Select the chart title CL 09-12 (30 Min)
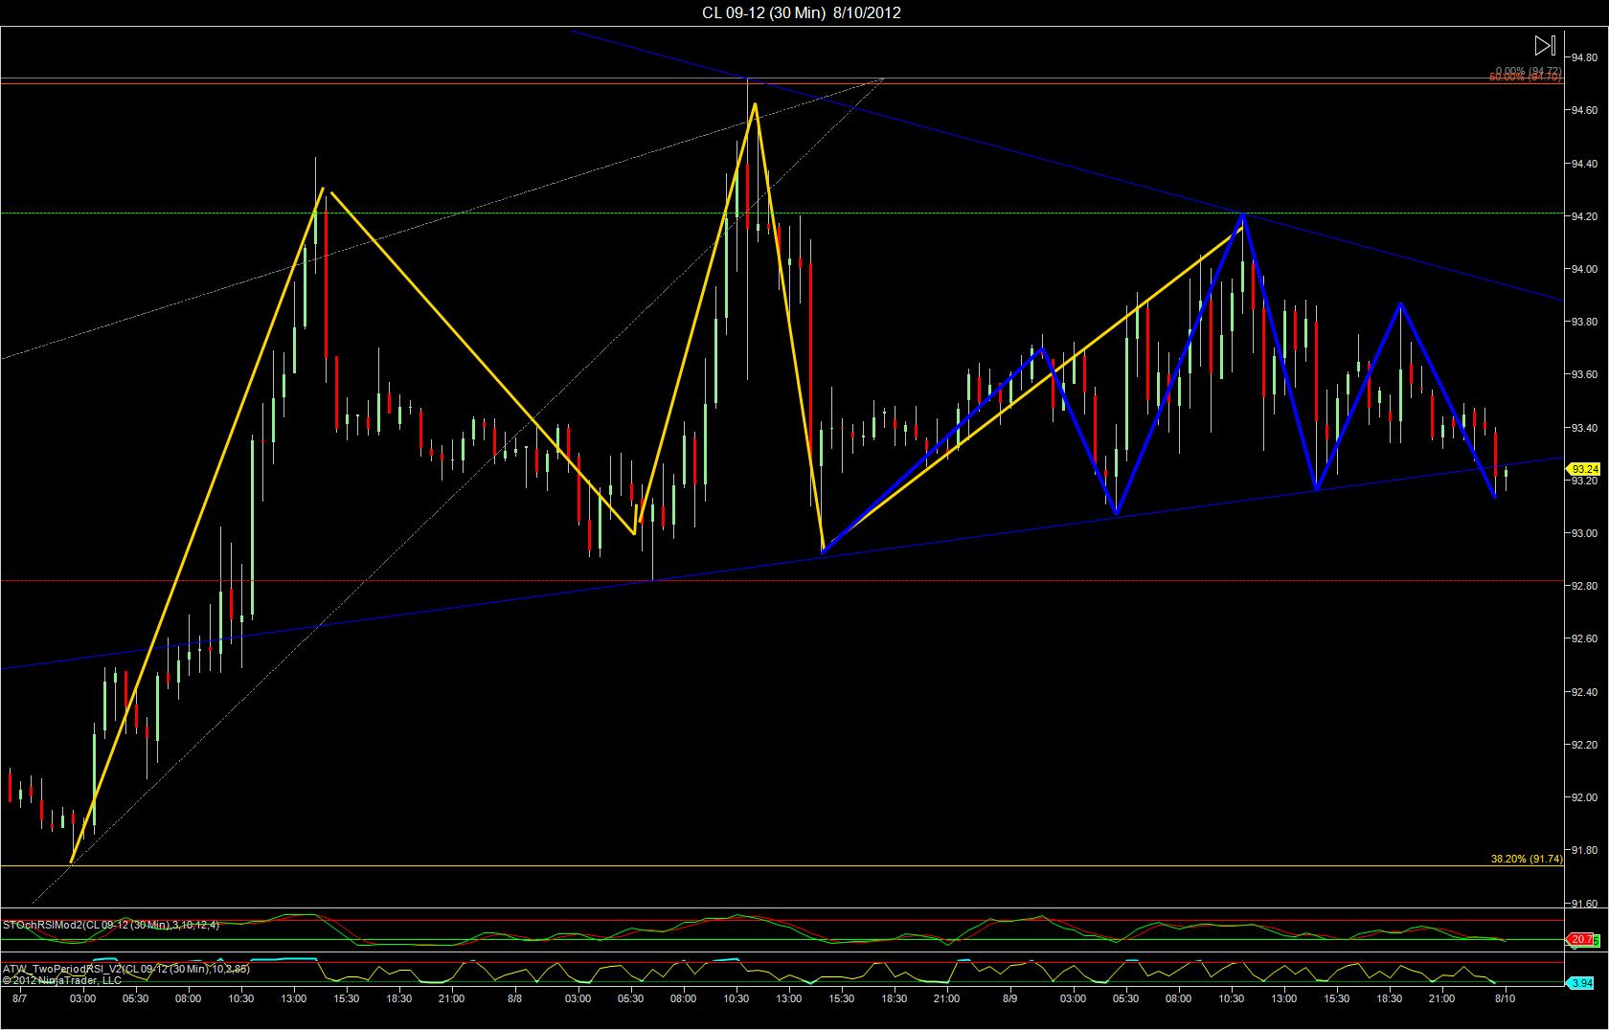 (x=763, y=12)
